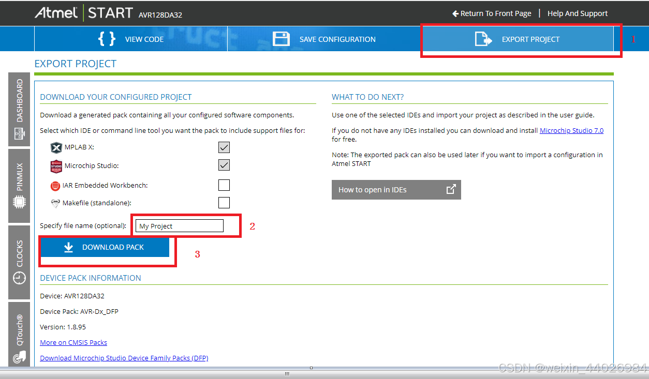Click the Download Pack button
This screenshot has width=649, height=379.
(x=105, y=247)
